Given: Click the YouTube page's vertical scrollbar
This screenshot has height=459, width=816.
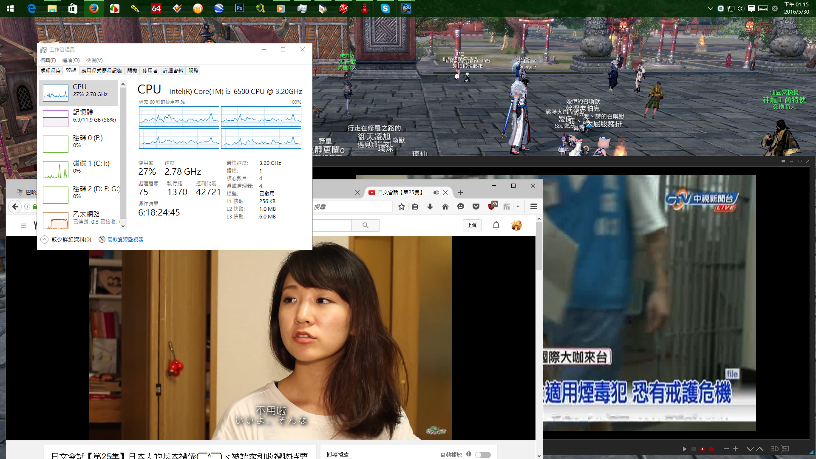Looking at the screenshot, I should (539, 336).
